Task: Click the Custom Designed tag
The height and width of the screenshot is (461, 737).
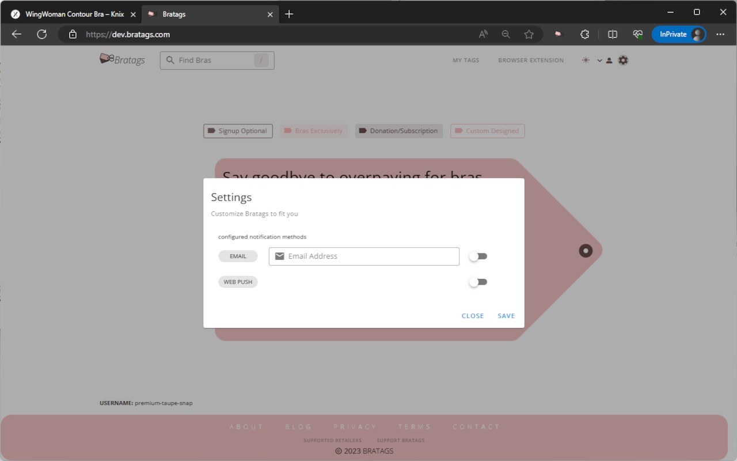Action: pyautogui.click(x=487, y=131)
